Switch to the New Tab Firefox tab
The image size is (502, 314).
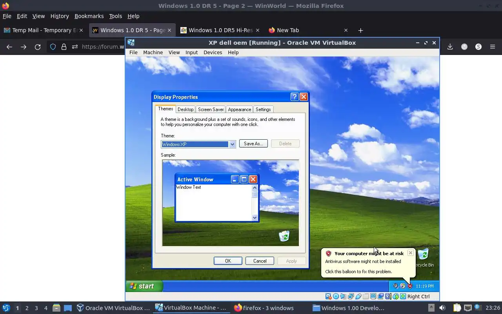click(x=309, y=30)
